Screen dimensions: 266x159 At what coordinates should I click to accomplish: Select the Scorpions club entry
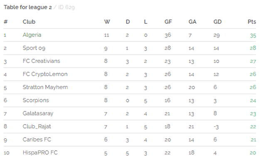pos(36,100)
